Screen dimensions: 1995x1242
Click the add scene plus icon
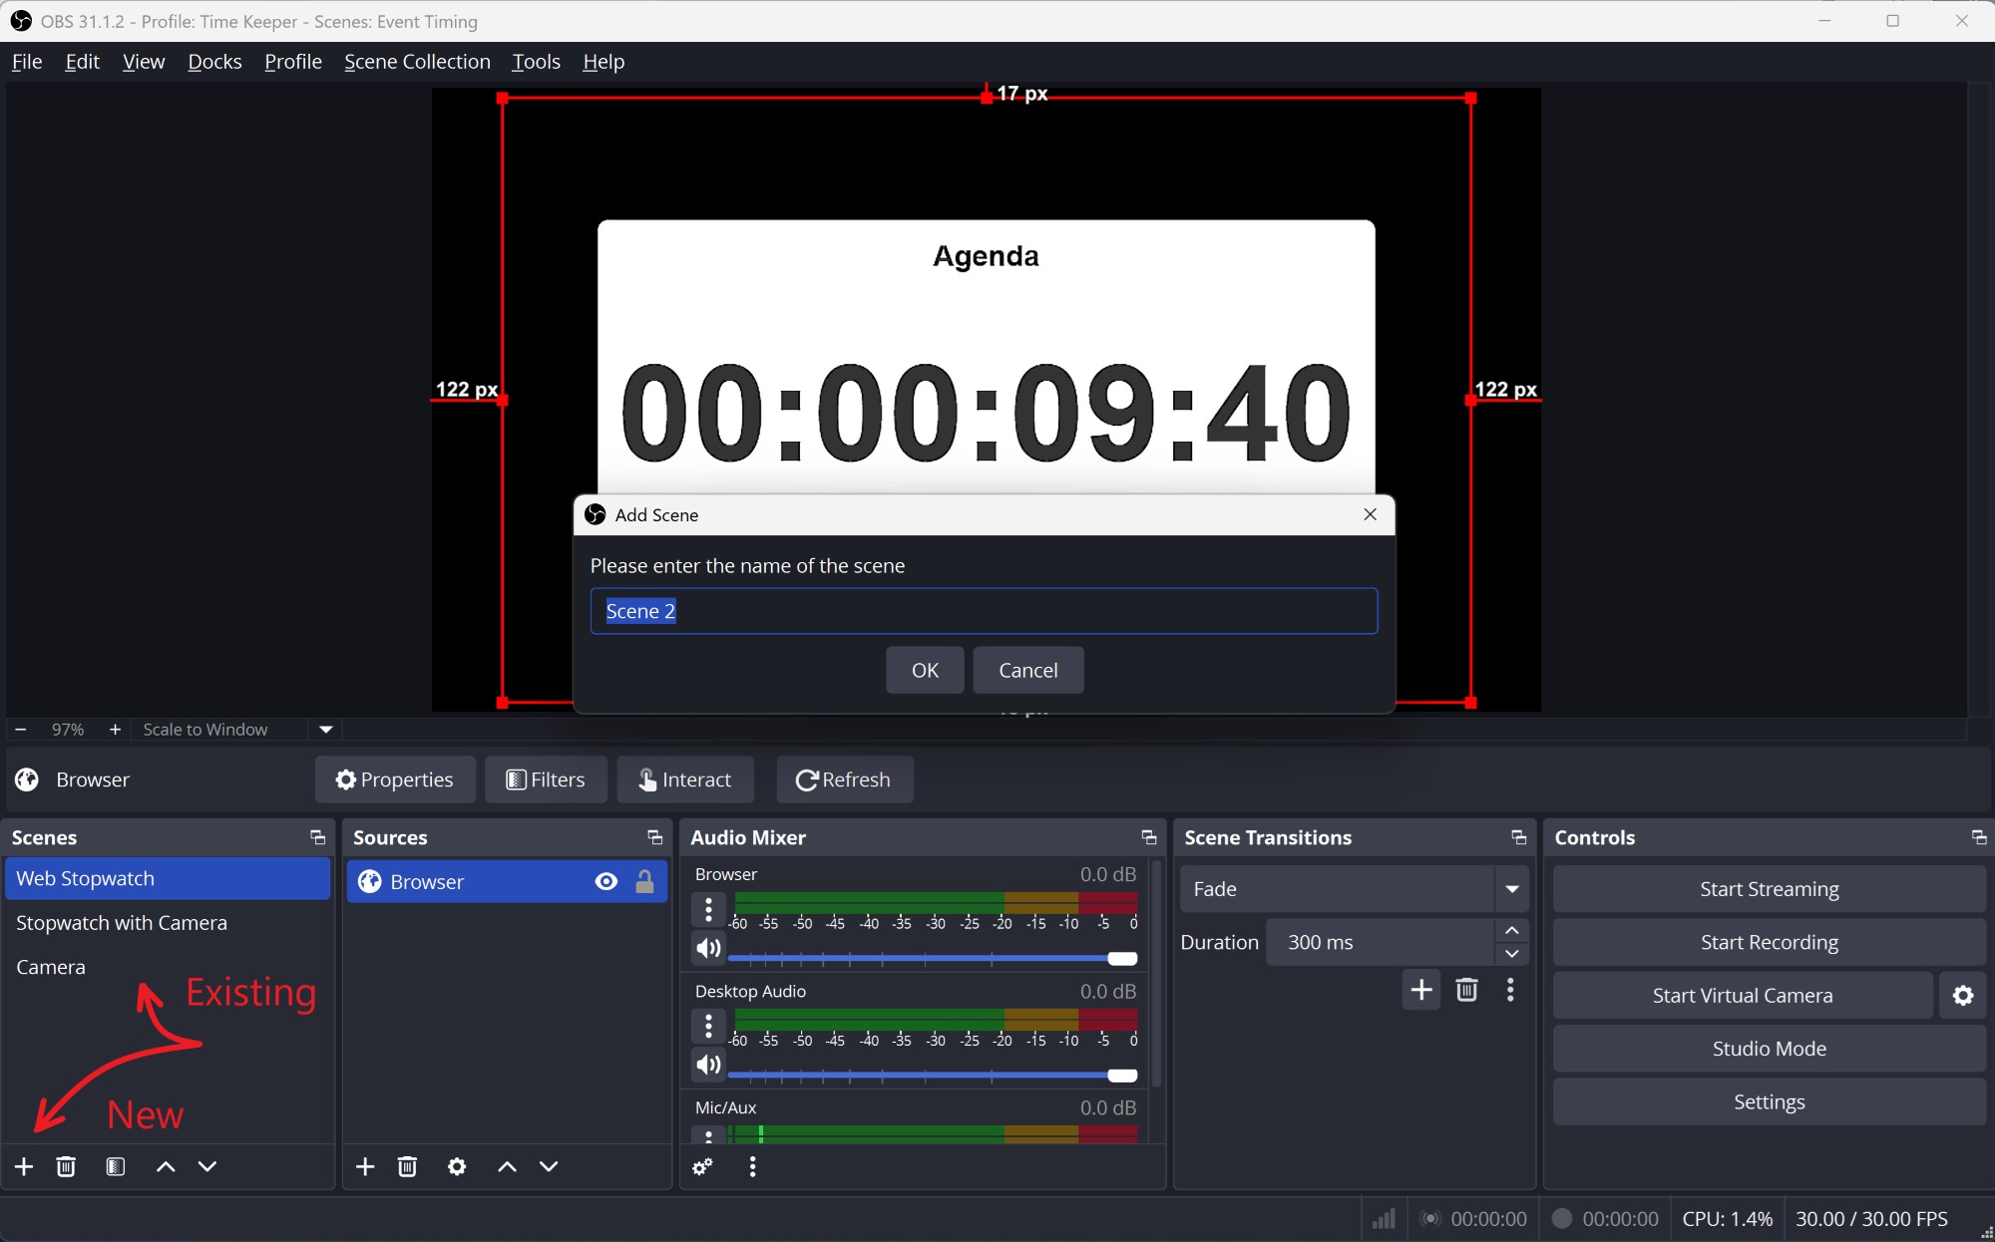click(x=24, y=1166)
